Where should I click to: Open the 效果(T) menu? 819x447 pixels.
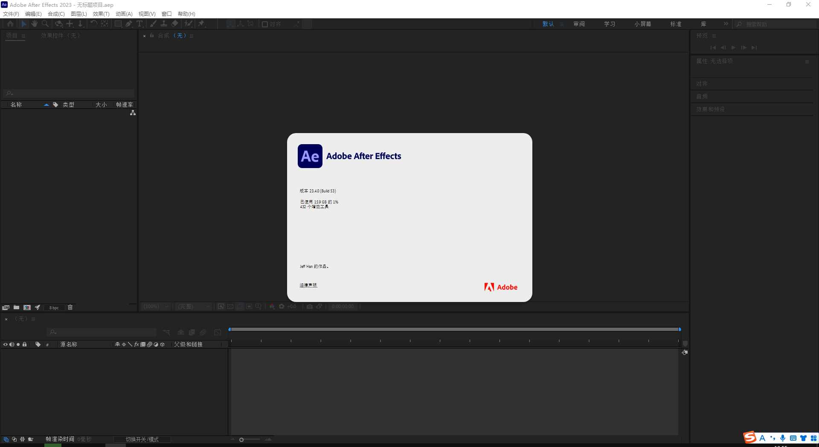click(101, 14)
